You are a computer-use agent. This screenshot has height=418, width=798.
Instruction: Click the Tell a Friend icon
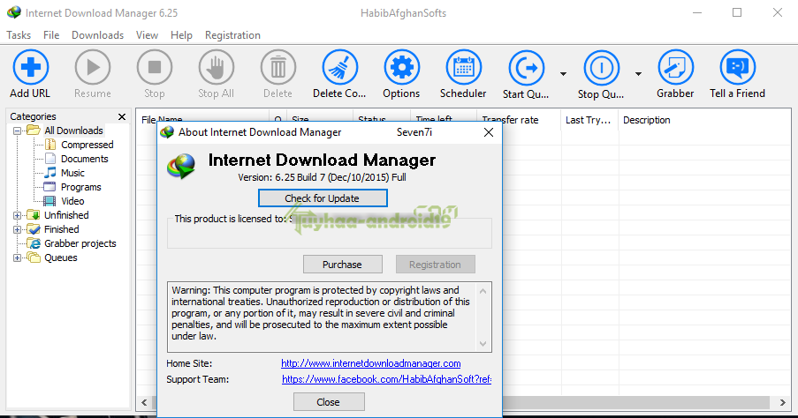pos(737,66)
